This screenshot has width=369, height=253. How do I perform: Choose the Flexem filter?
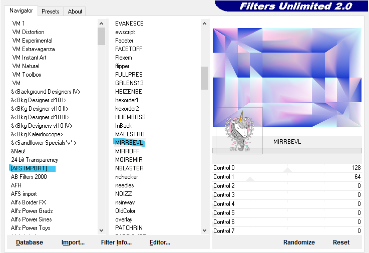124,58
